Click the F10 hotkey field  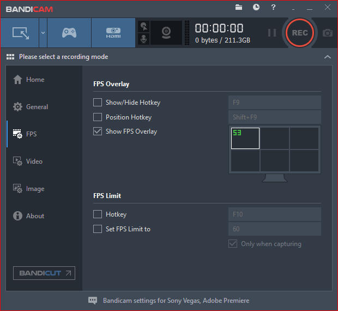(x=275, y=214)
